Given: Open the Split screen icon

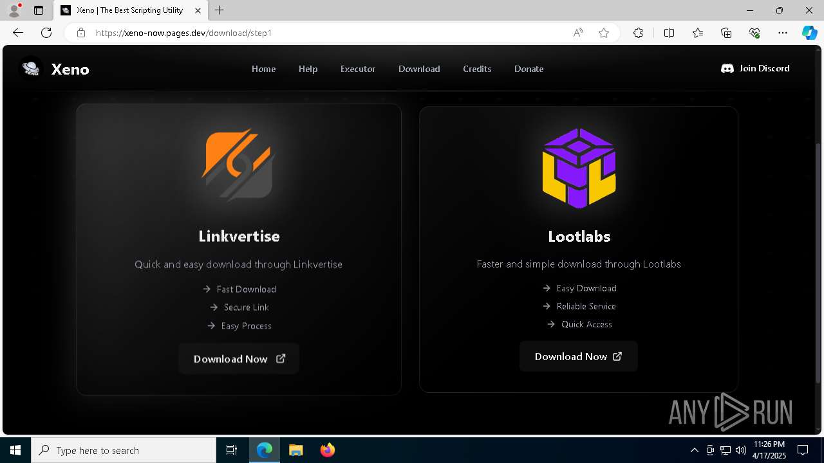Looking at the screenshot, I should tap(669, 33).
